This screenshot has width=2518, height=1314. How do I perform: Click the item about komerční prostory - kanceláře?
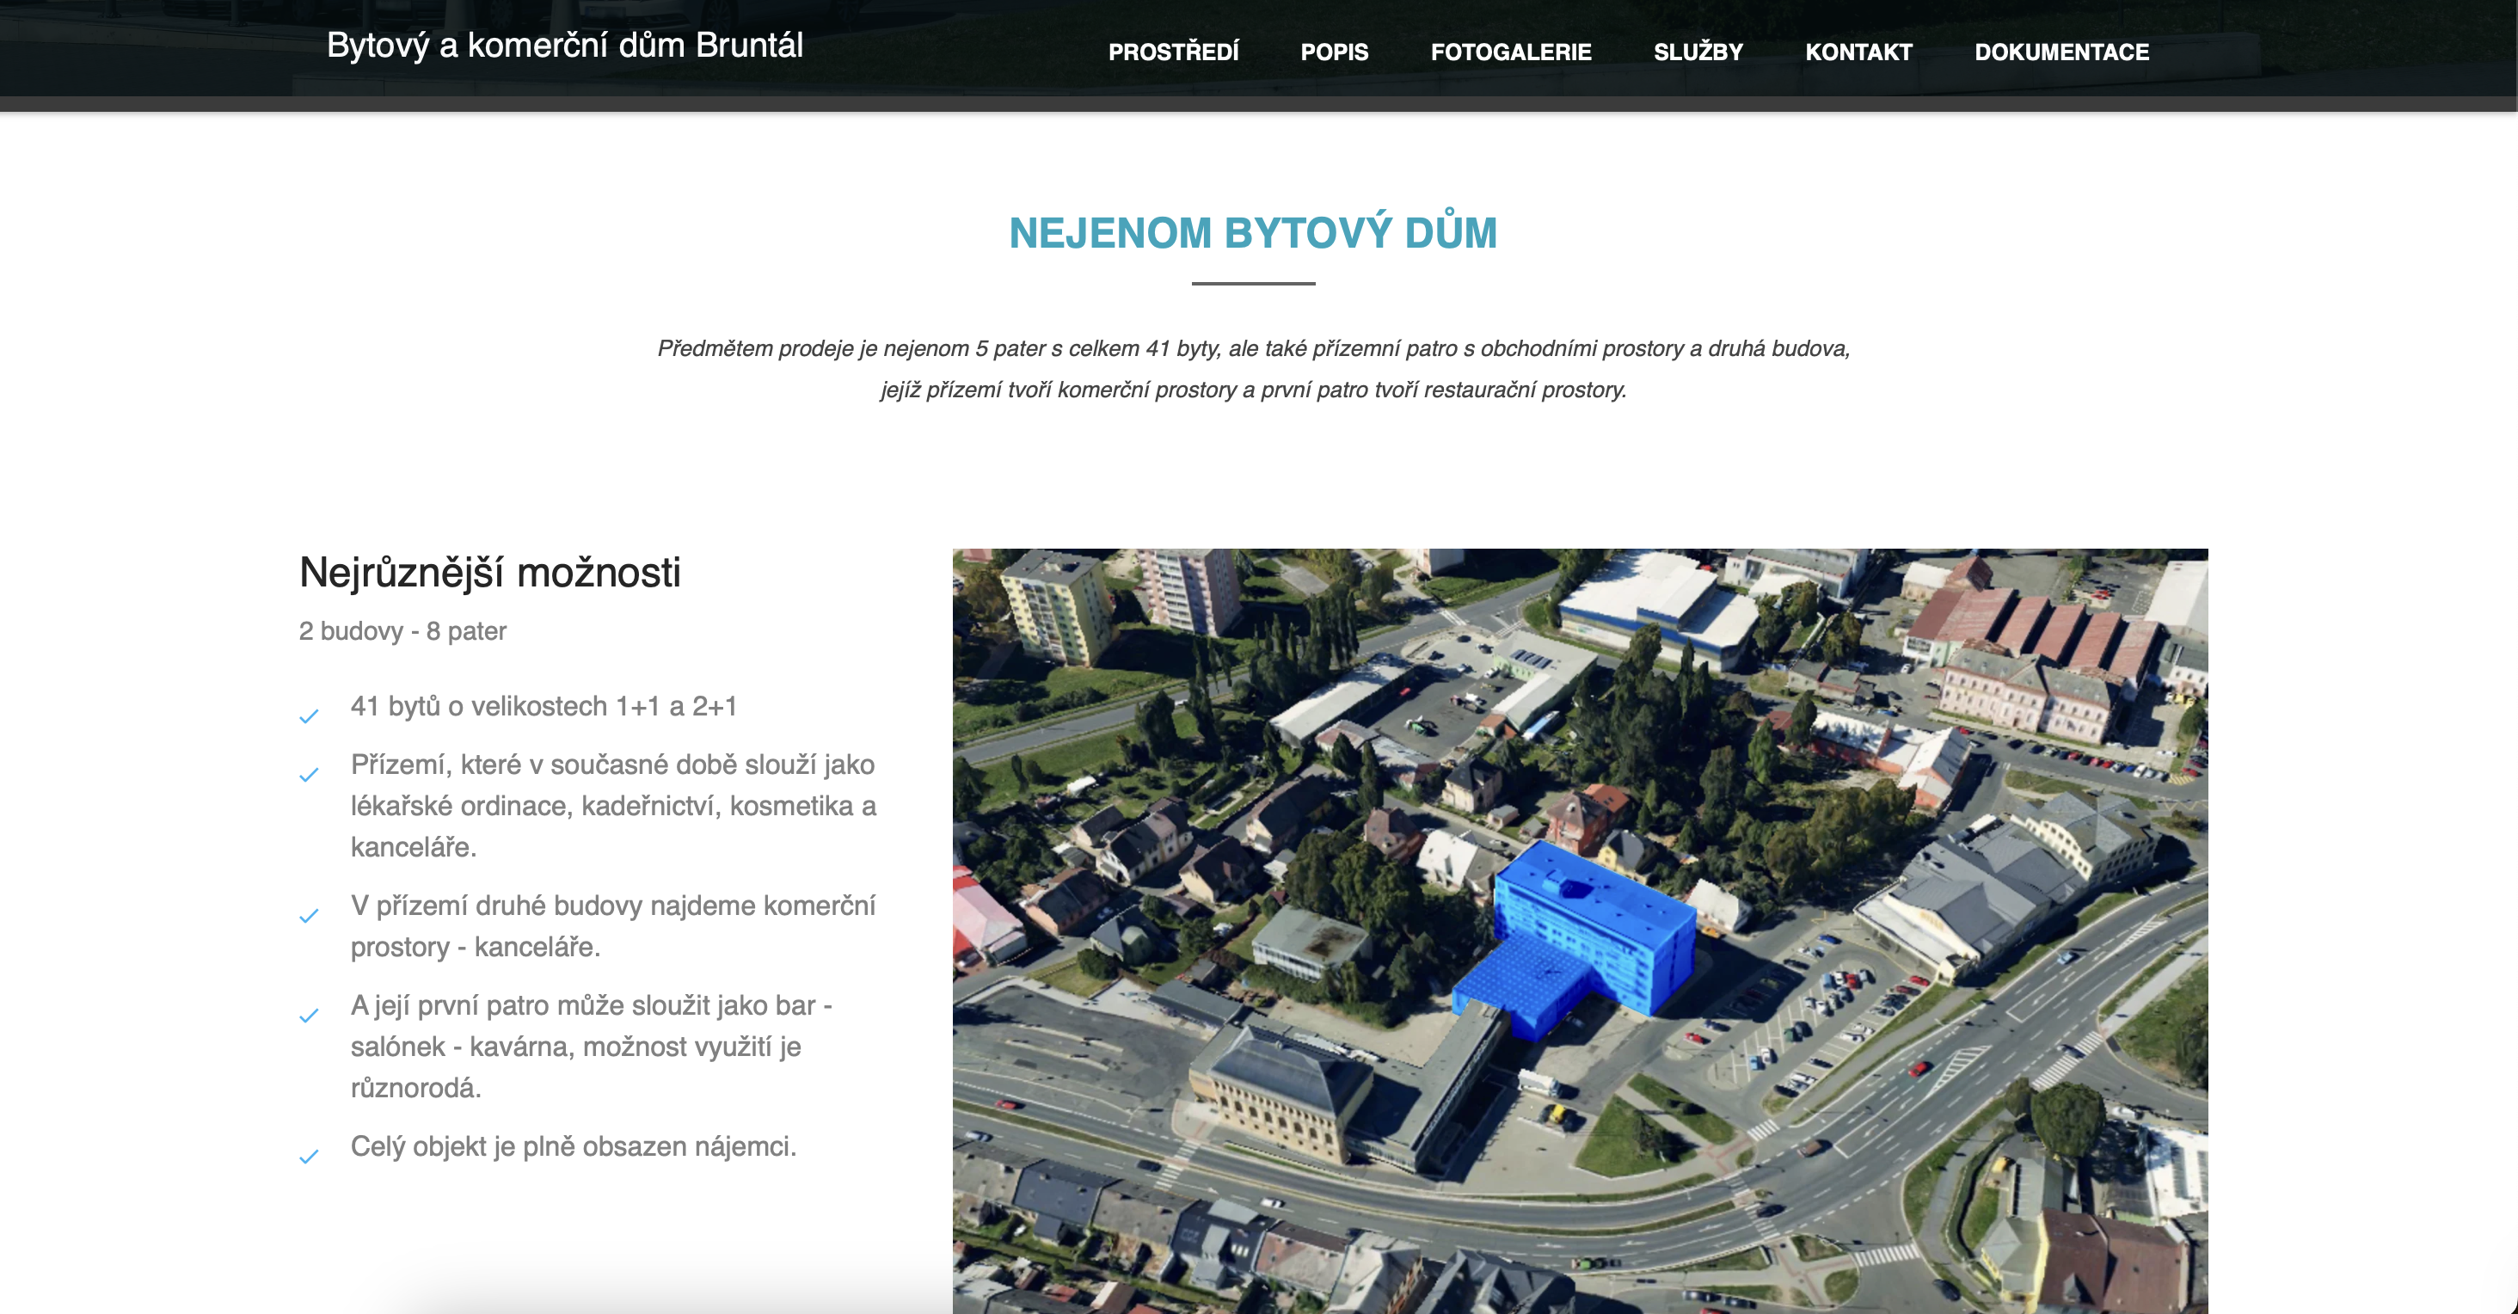[x=613, y=926]
